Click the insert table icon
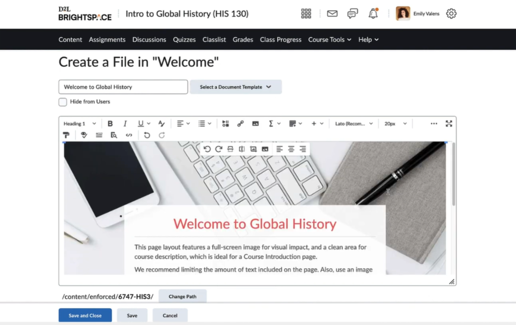516x325 pixels. click(292, 124)
